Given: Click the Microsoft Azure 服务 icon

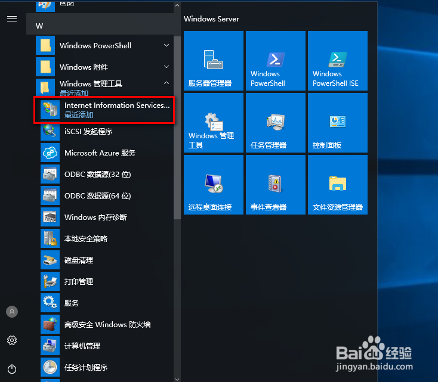Looking at the screenshot, I should (x=50, y=153).
